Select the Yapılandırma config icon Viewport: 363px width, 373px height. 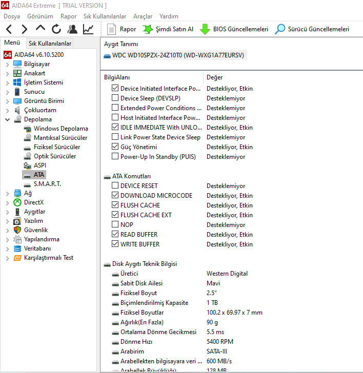coord(17,239)
